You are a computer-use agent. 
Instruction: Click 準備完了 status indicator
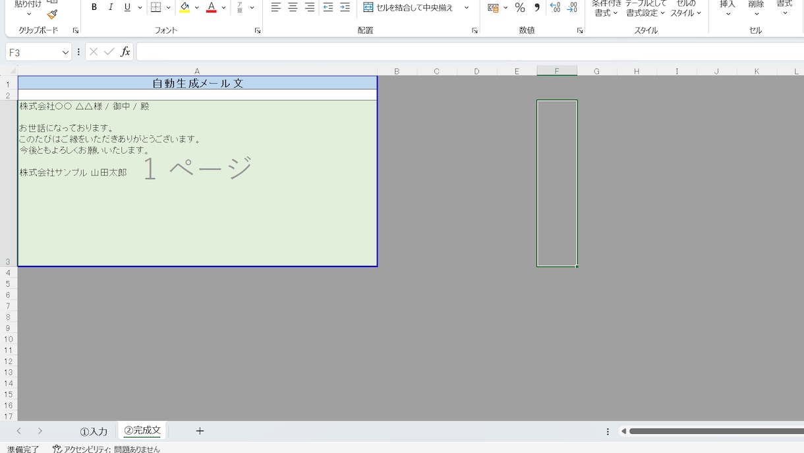pos(23,449)
